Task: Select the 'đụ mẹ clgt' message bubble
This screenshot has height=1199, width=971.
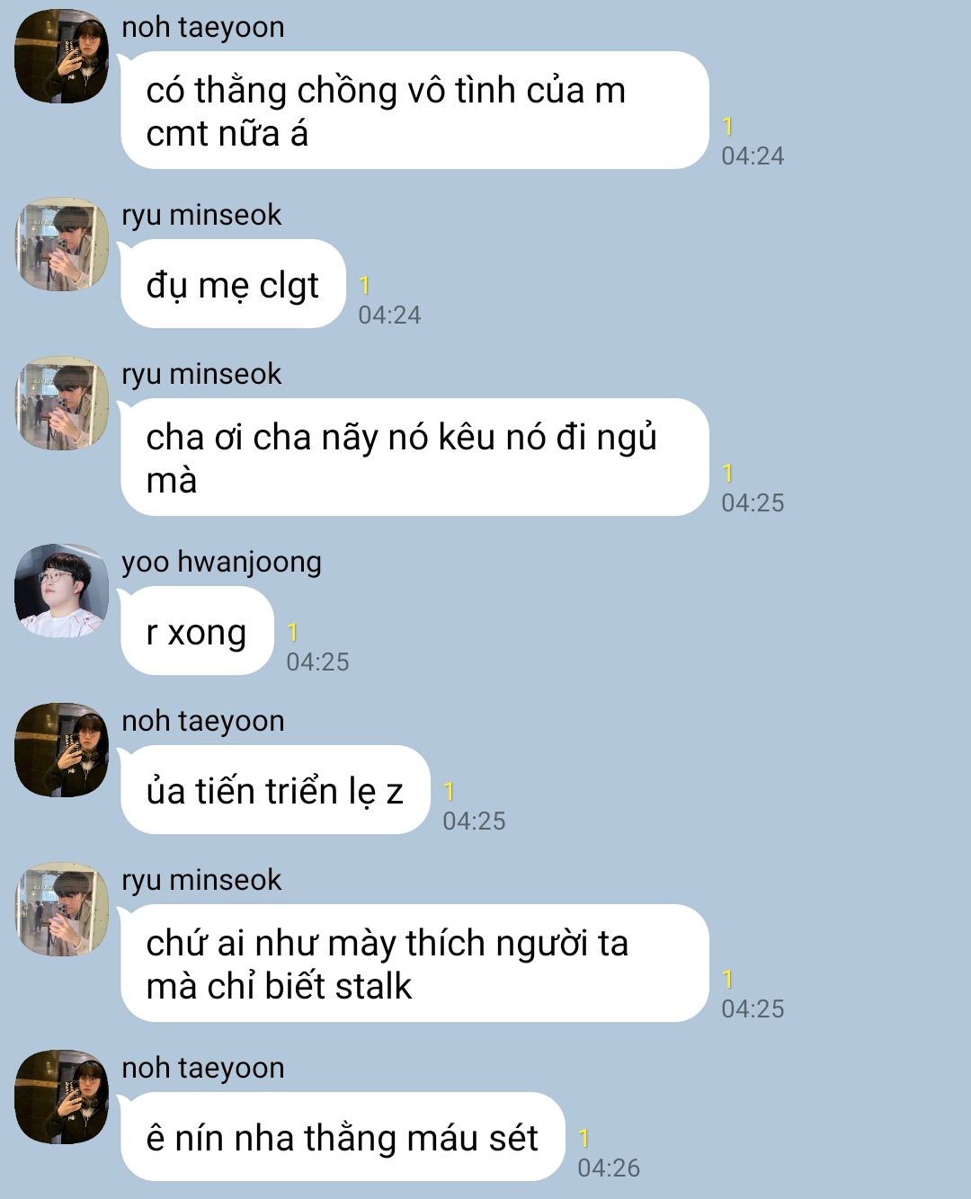Action: (233, 284)
